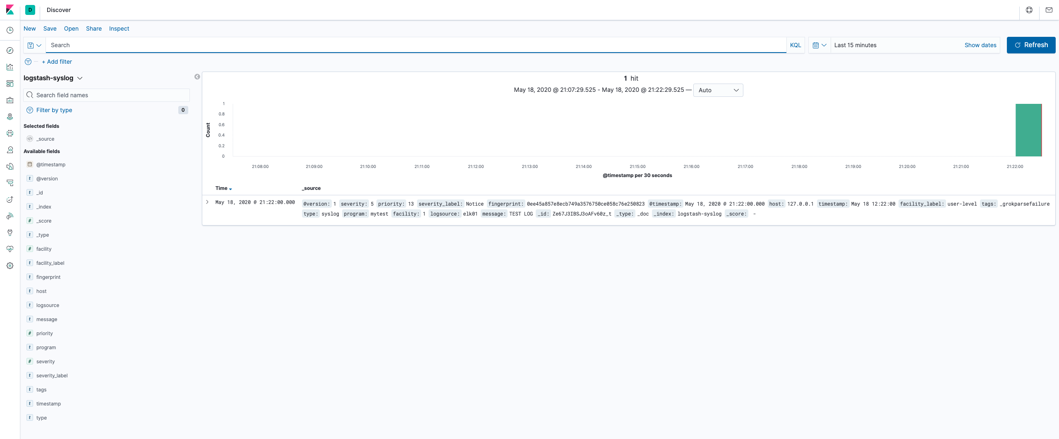Image resolution: width=1059 pixels, height=439 pixels.
Task: Open SIEM icon in sidebar
Action: [x=10, y=216]
